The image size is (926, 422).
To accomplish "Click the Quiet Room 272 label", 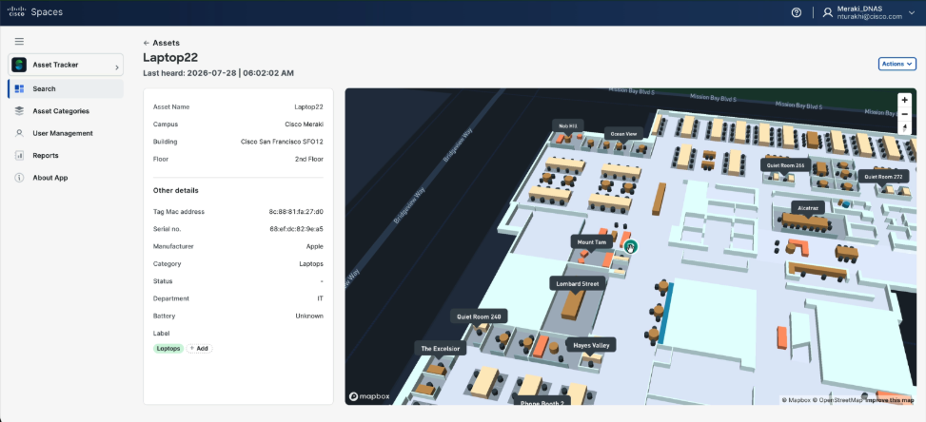I will [883, 176].
